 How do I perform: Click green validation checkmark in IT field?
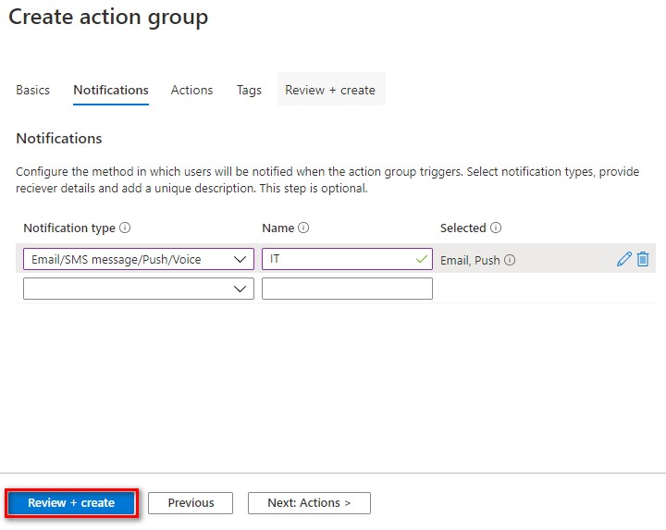(x=422, y=260)
